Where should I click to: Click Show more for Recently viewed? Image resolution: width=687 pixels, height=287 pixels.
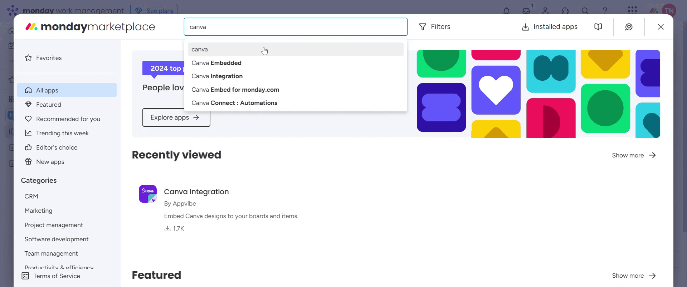(x=634, y=155)
